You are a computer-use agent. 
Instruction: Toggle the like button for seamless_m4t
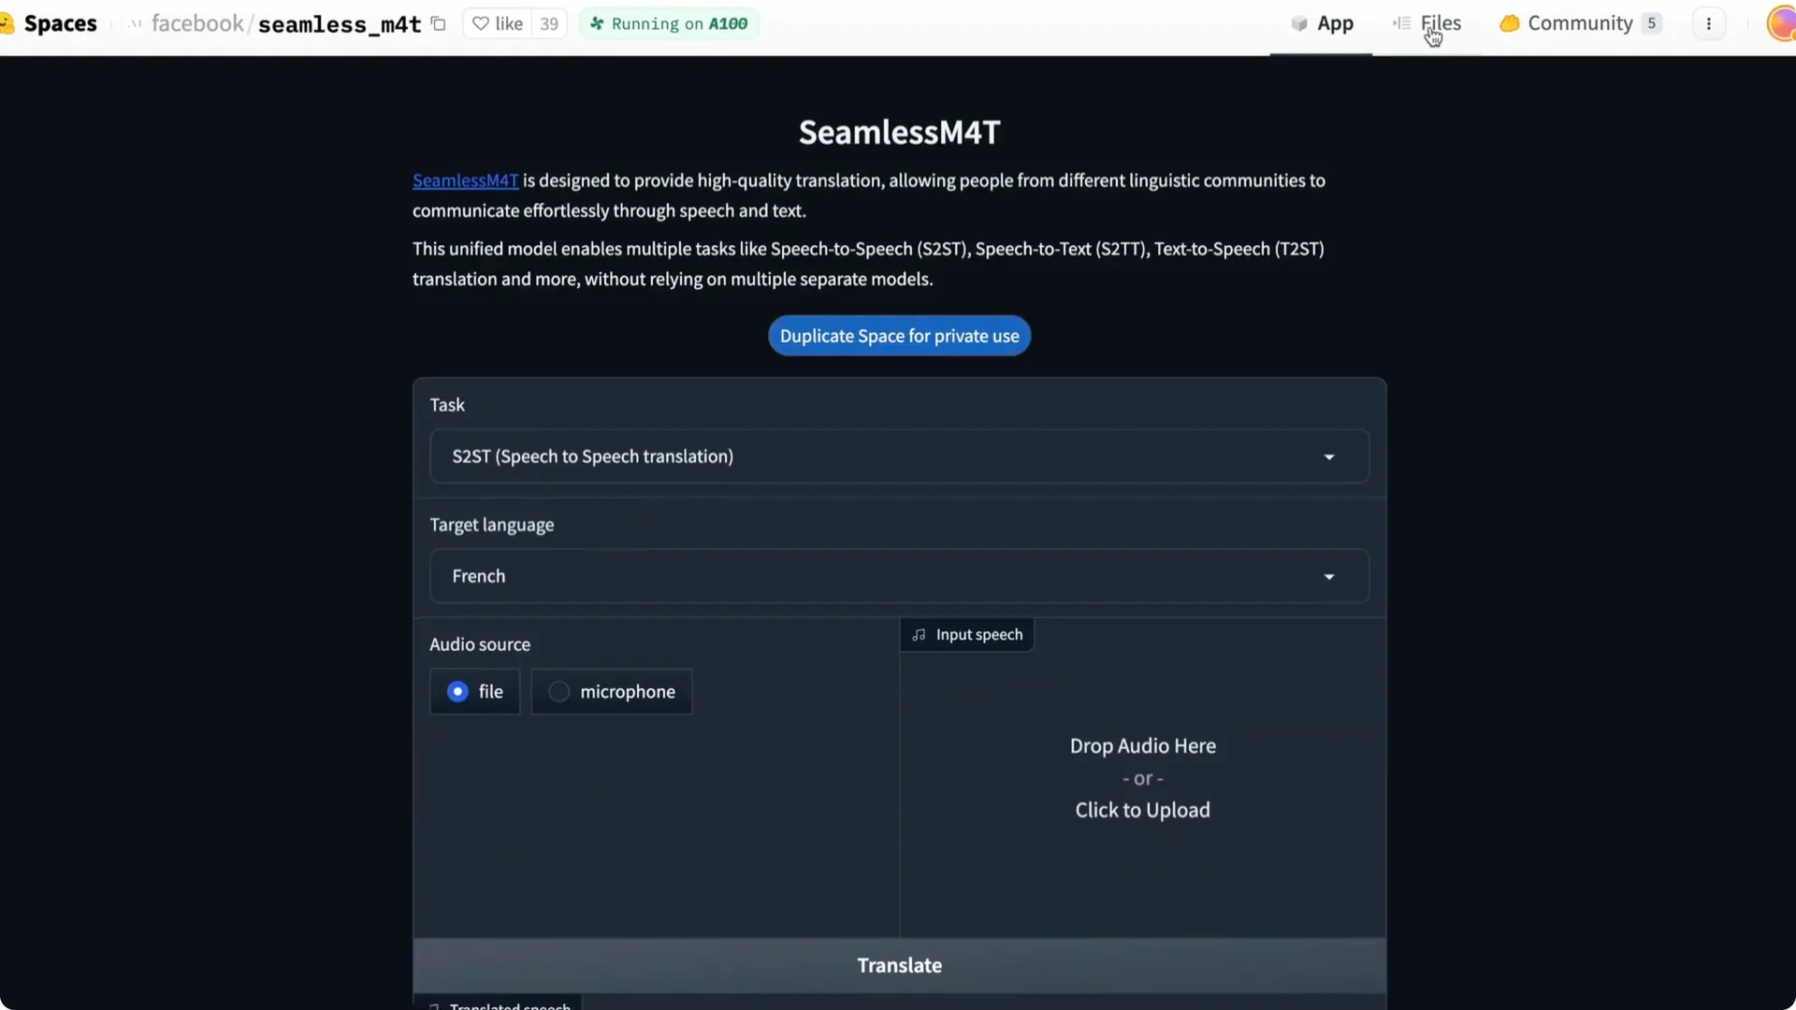pyautogui.click(x=500, y=23)
